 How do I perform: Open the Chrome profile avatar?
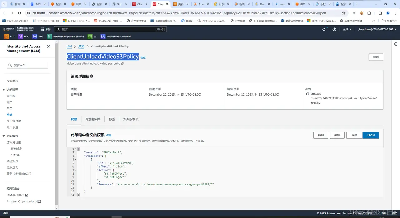[388, 13]
